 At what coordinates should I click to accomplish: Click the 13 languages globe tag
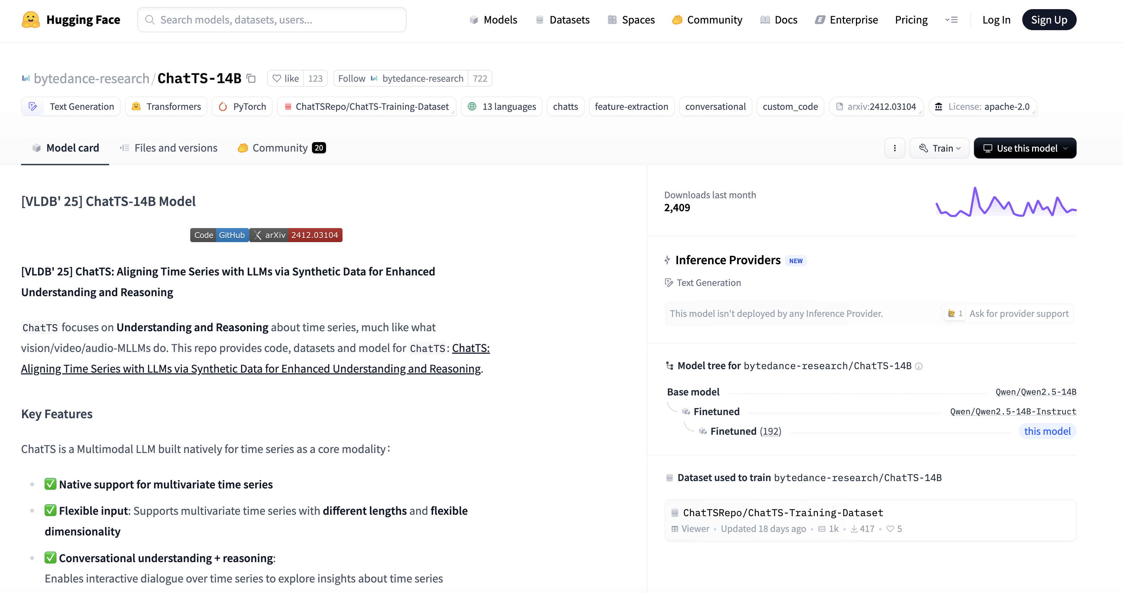501,107
